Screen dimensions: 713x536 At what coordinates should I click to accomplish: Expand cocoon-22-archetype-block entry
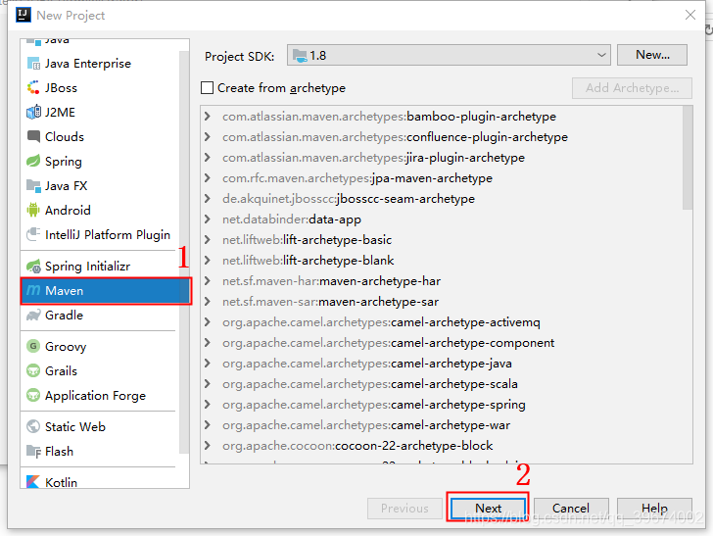[208, 446]
